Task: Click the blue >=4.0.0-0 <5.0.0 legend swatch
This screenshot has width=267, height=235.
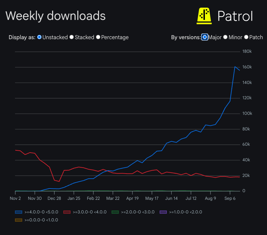Action: pos(19,212)
